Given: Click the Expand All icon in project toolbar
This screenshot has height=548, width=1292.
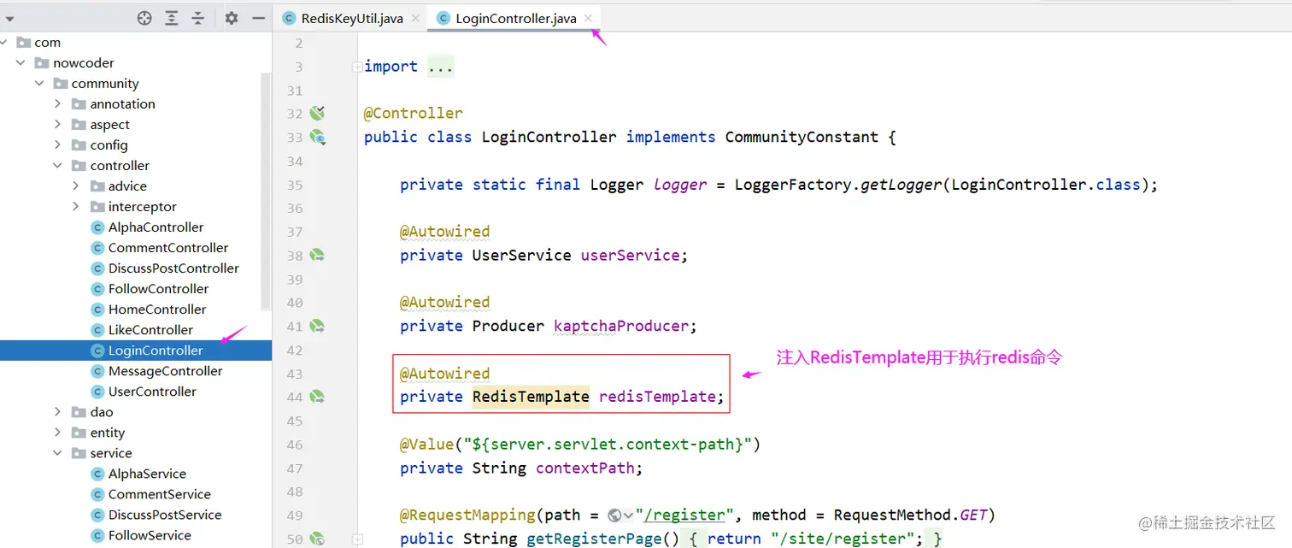Looking at the screenshot, I should [172, 18].
